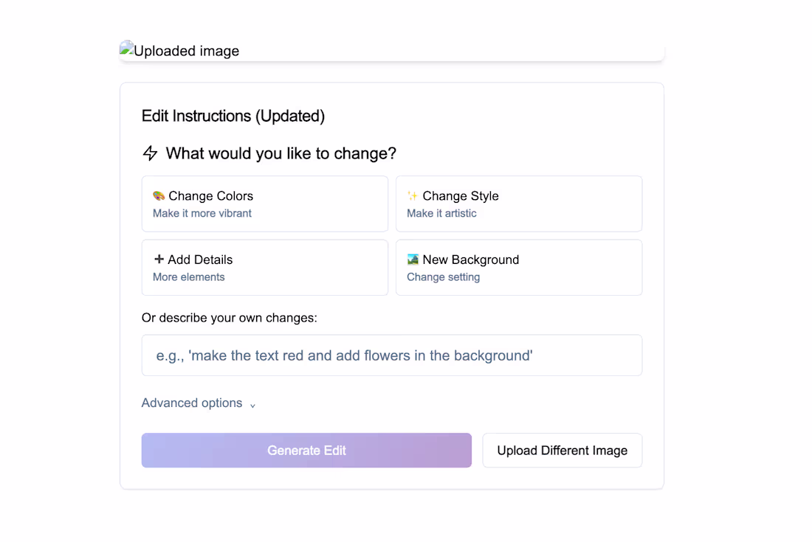Expand Advanced options
The width and height of the screenshot is (812, 542).
(192, 403)
